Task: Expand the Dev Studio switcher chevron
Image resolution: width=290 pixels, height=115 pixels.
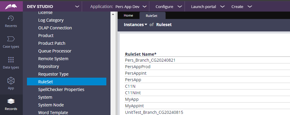Action: click(77, 7)
